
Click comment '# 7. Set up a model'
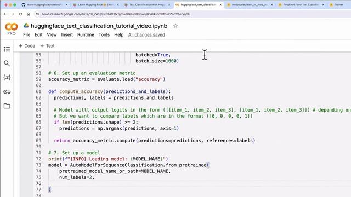tap(74, 153)
